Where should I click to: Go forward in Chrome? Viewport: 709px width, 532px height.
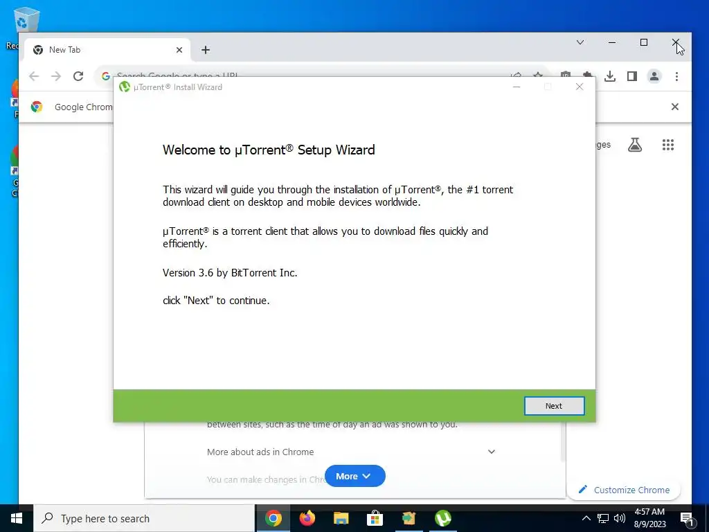pyautogui.click(x=56, y=76)
